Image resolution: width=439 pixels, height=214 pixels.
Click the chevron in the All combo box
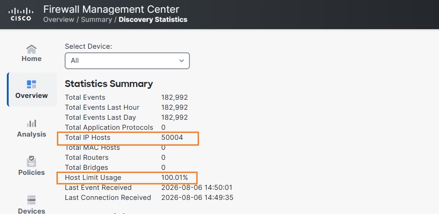coord(182,61)
